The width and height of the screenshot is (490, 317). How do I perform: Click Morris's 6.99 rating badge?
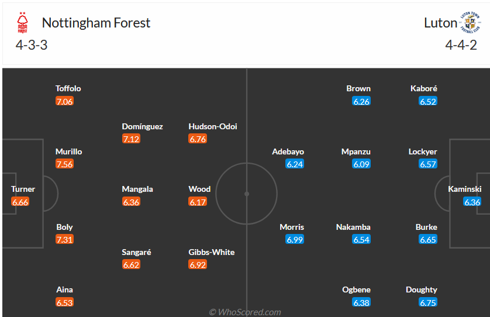(x=295, y=239)
